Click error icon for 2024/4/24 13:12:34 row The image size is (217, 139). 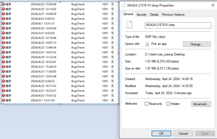click(x=3, y=57)
